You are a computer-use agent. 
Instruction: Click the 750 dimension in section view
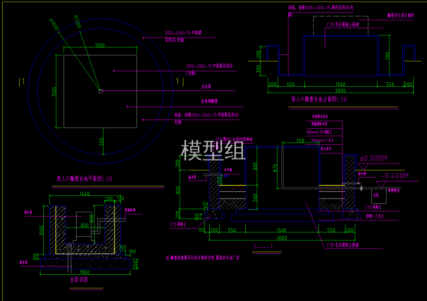pos(300,141)
